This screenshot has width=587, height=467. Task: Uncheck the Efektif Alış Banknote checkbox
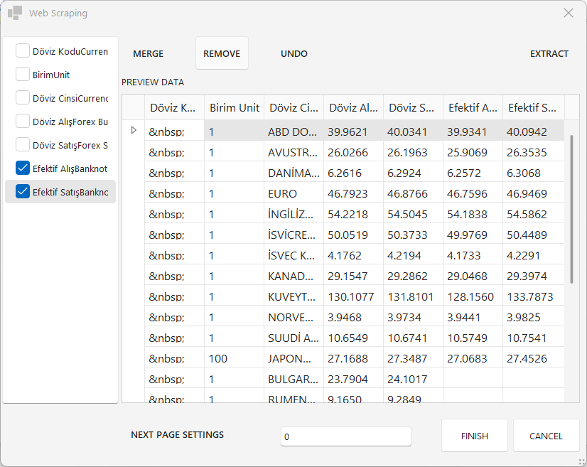pos(23,168)
